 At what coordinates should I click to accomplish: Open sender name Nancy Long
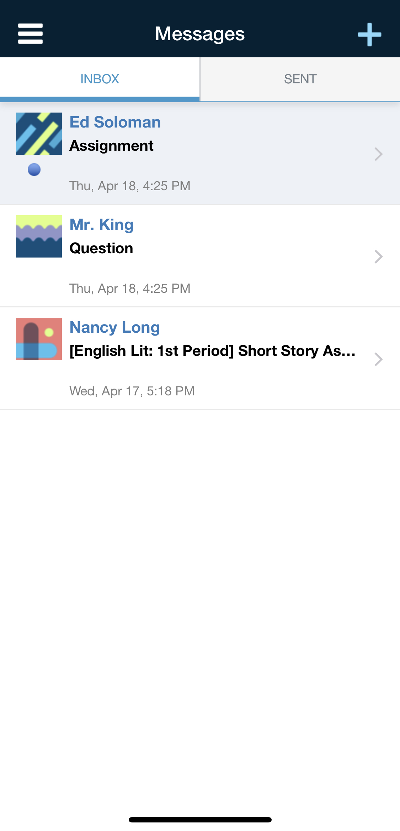coord(114,327)
